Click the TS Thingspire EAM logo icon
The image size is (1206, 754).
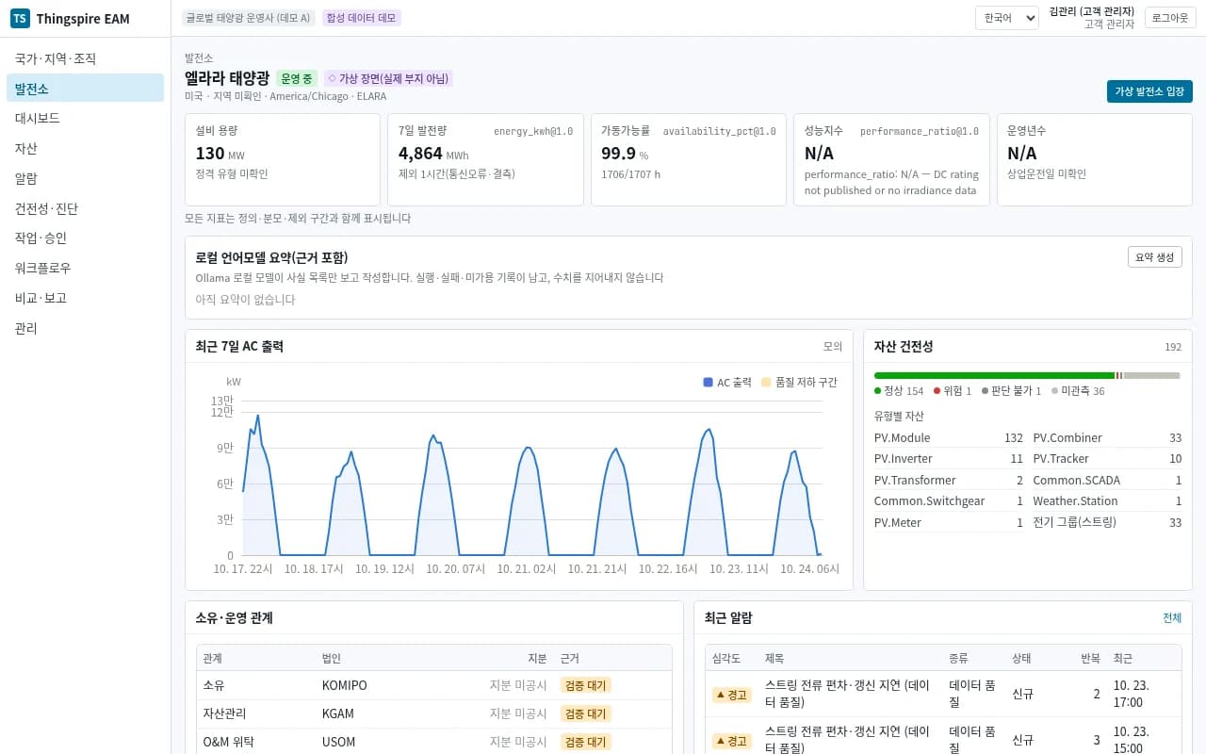20,19
